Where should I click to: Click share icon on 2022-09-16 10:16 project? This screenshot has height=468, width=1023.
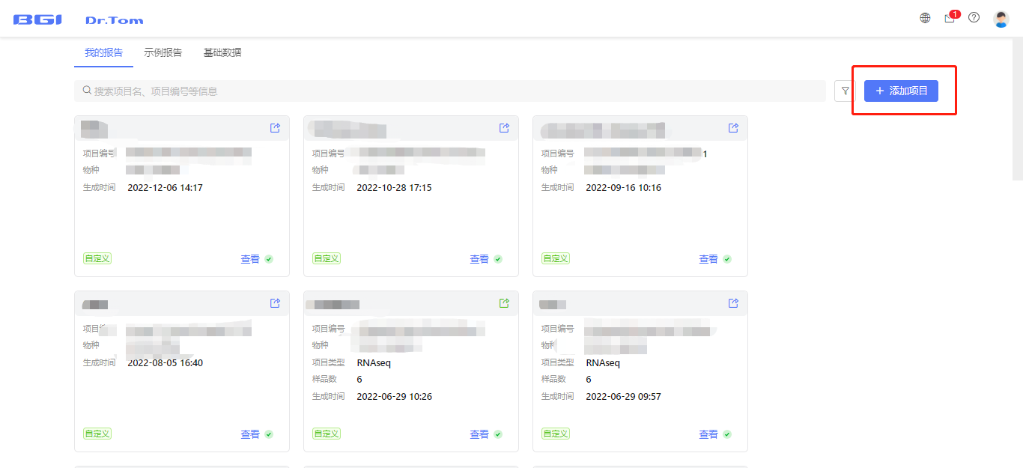click(733, 128)
